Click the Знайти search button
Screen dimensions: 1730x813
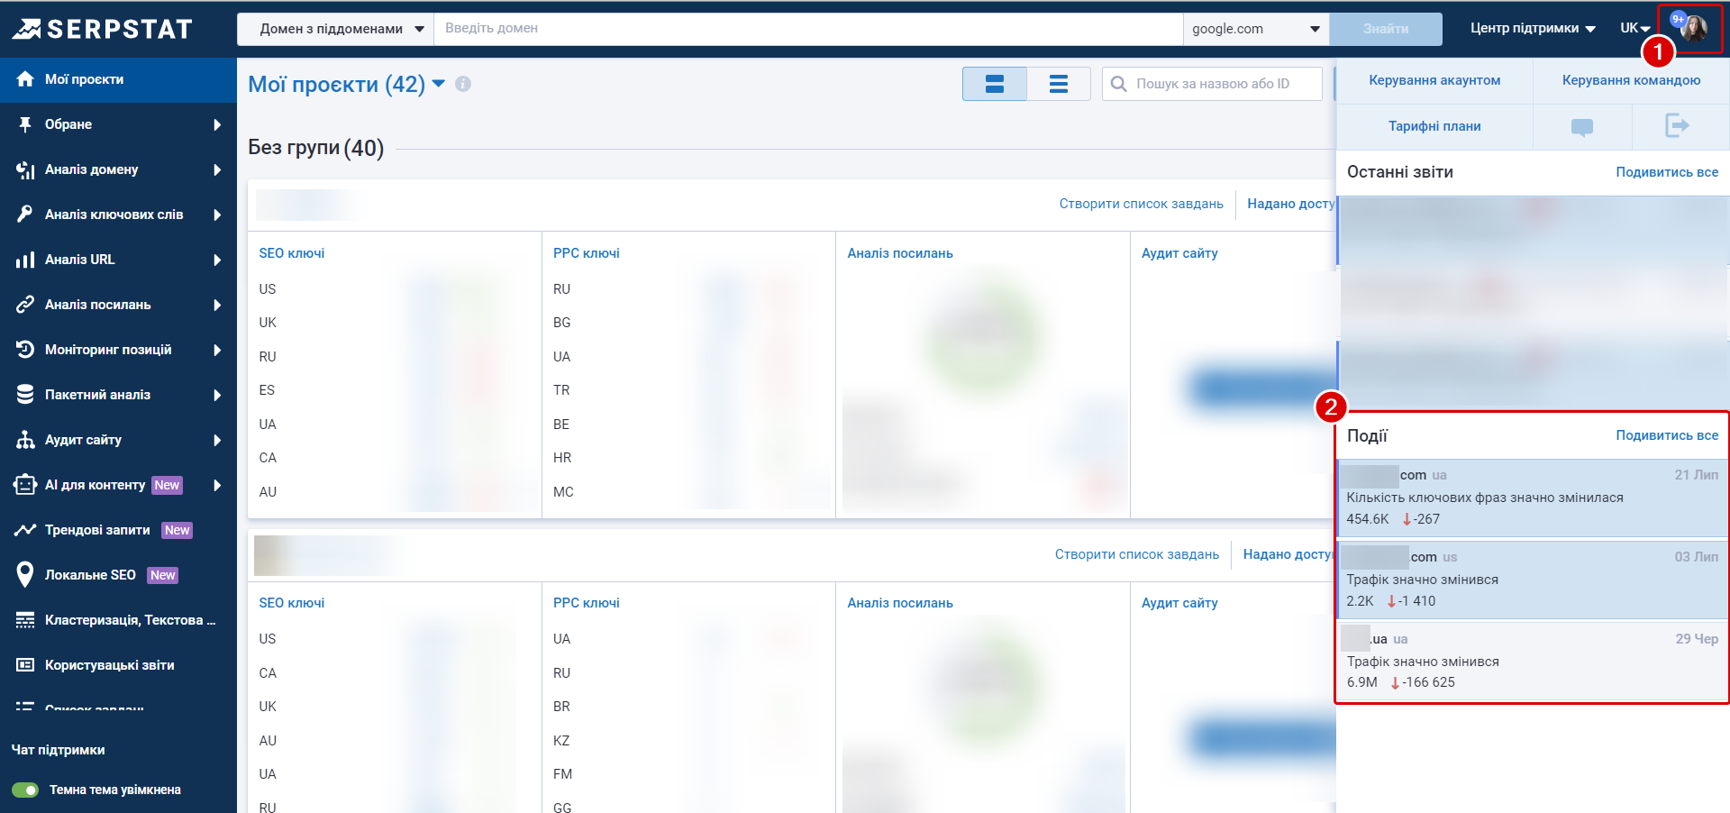point(1385,29)
